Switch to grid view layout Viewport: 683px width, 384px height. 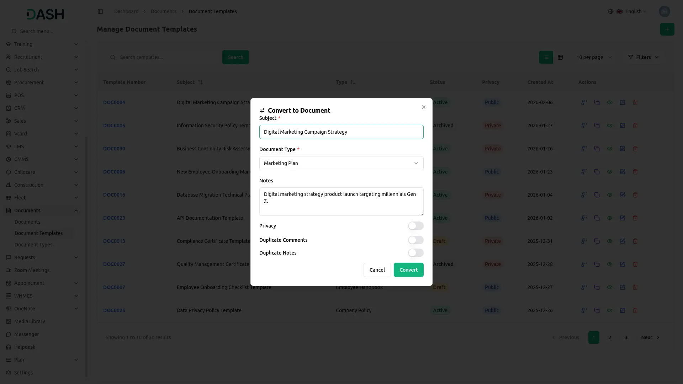point(560,57)
